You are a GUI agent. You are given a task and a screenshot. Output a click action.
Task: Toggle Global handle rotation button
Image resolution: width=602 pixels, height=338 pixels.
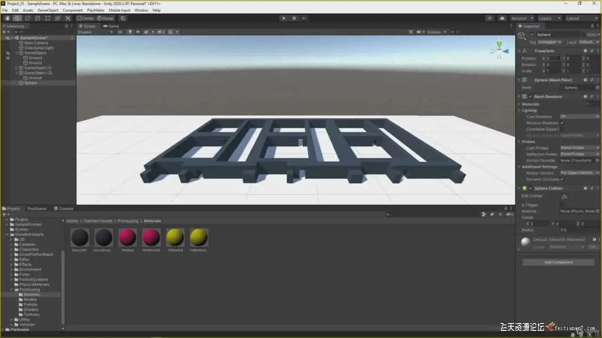tap(105, 18)
